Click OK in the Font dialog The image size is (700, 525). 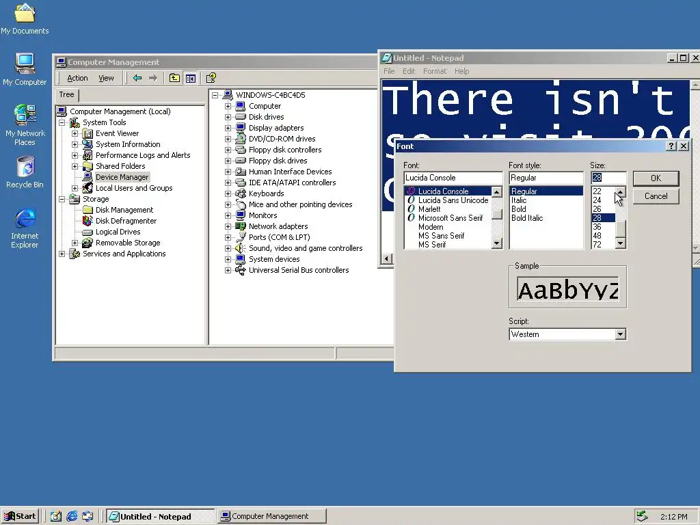tap(656, 178)
